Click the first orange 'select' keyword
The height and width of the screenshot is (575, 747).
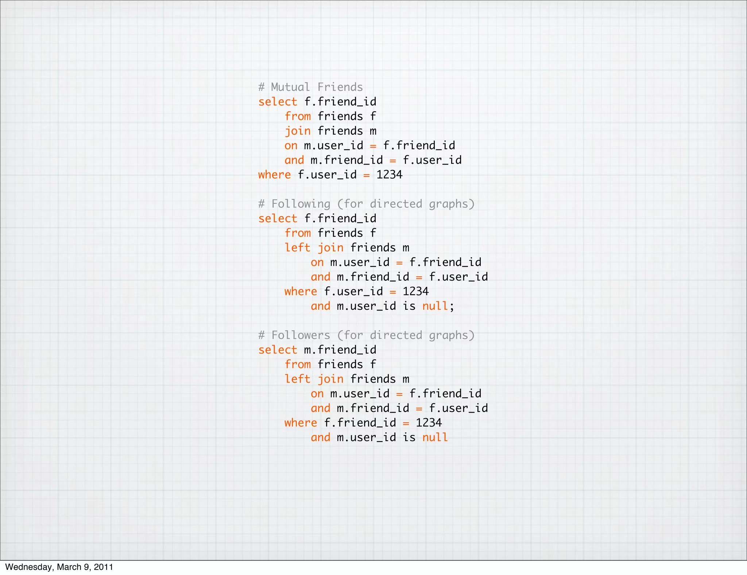click(x=278, y=102)
